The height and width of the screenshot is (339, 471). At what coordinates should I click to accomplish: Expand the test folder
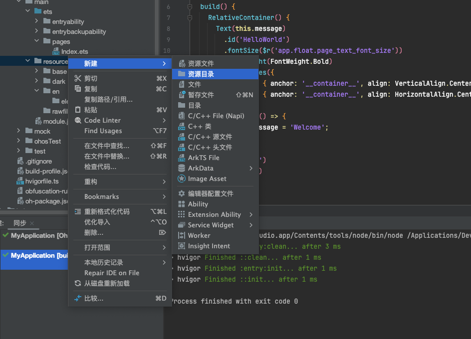(18, 151)
